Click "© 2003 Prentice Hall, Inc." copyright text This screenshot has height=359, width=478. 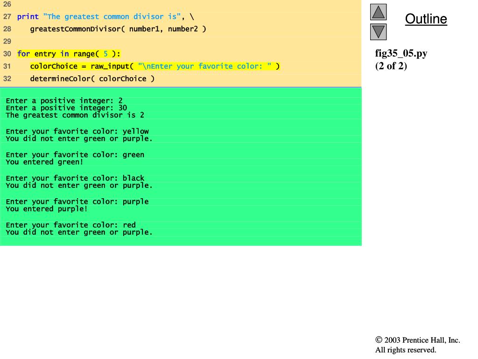tap(418, 340)
